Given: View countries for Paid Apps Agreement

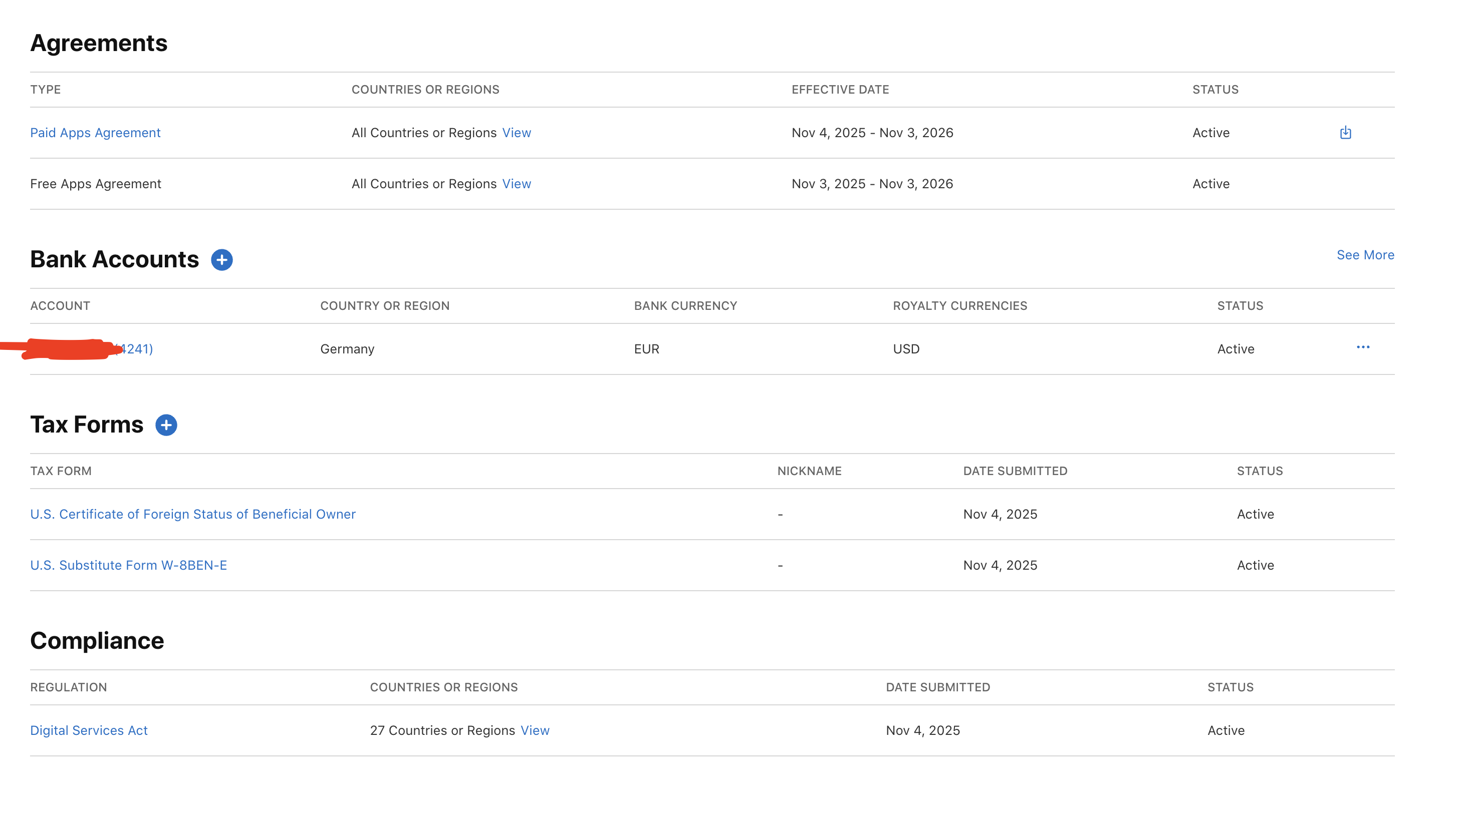Looking at the screenshot, I should coord(516,133).
